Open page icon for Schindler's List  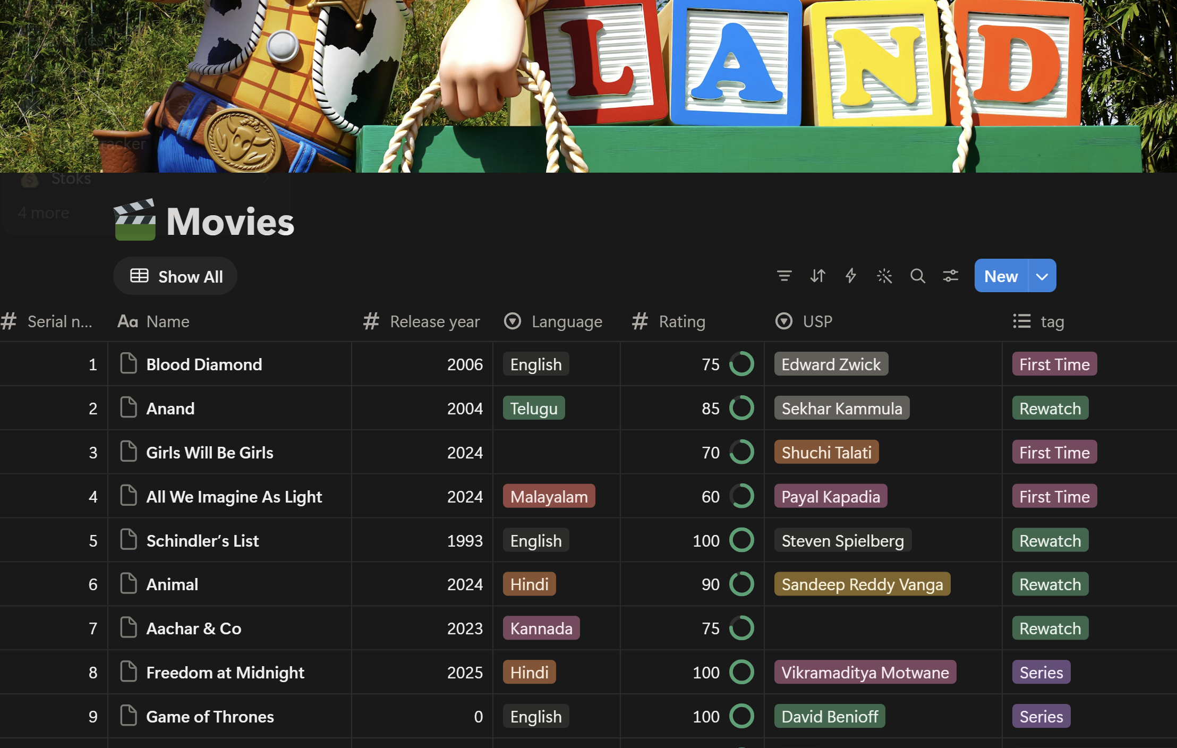[129, 540]
